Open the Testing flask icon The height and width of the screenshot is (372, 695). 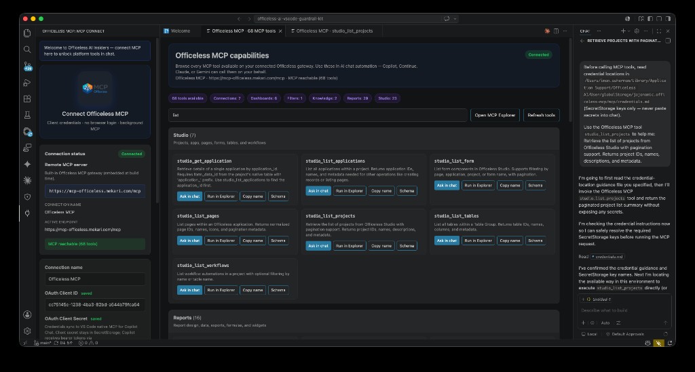pyautogui.click(x=27, y=115)
